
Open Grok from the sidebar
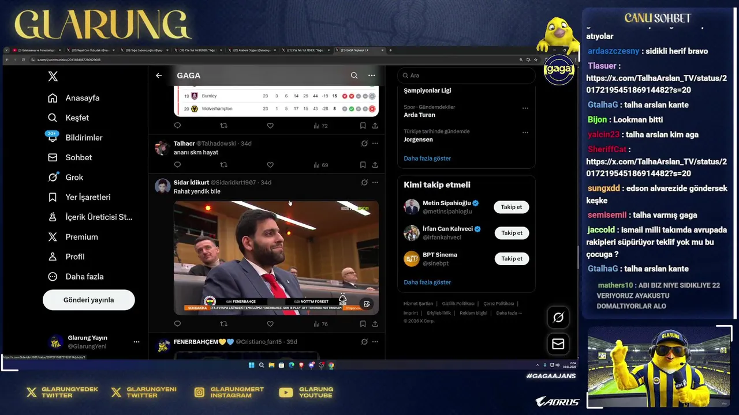pyautogui.click(x=65, y=178)
